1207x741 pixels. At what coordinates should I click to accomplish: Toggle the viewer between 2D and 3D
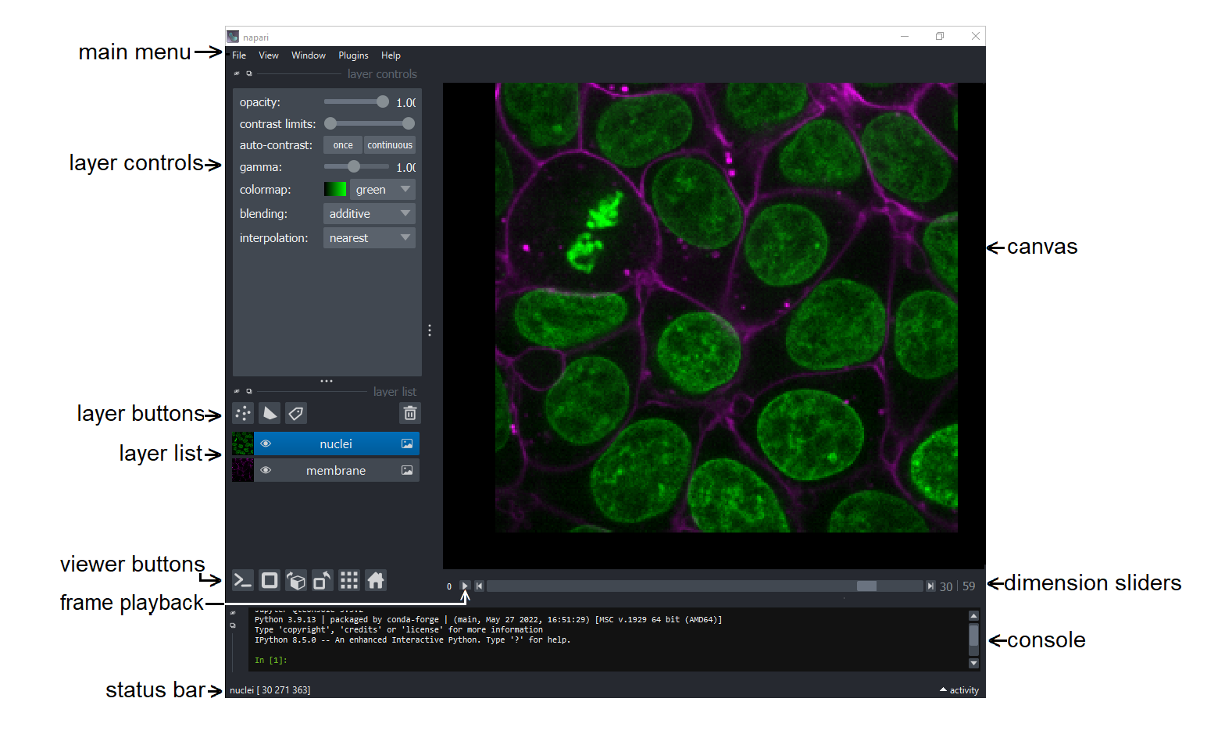pos(270,580)
